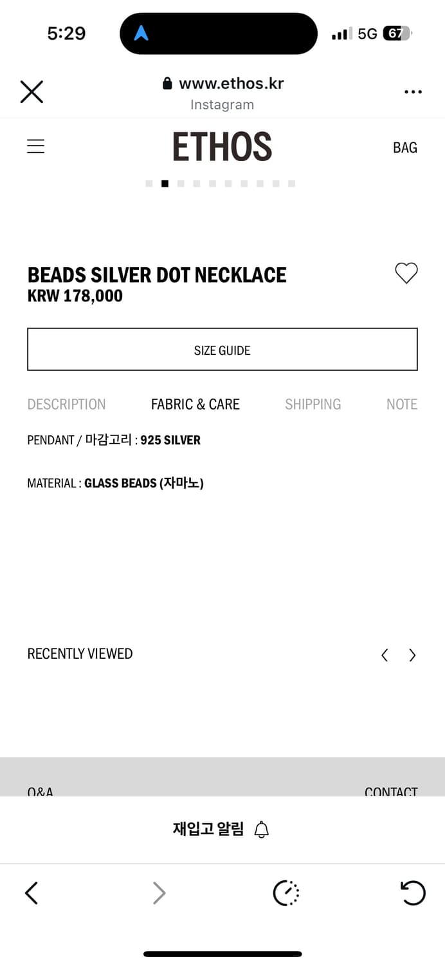The height and width of the screenshot is (966, 445).
Task: Open the site navigation hamburger menu
Action: pos(35,146)
